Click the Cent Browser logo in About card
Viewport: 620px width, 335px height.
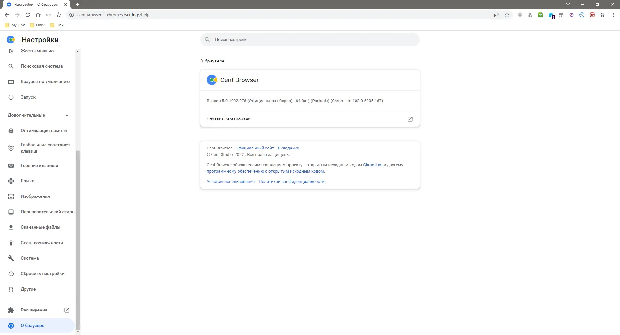(x=212, y=80)
